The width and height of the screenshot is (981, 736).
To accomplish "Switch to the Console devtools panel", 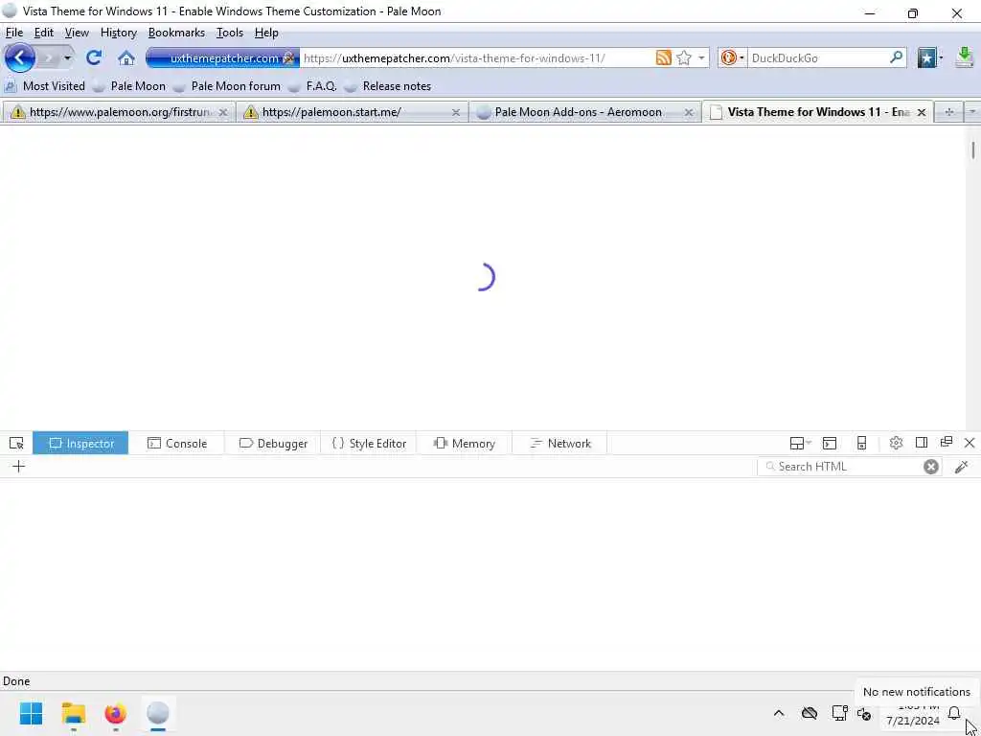I will (x=177, y=444).
